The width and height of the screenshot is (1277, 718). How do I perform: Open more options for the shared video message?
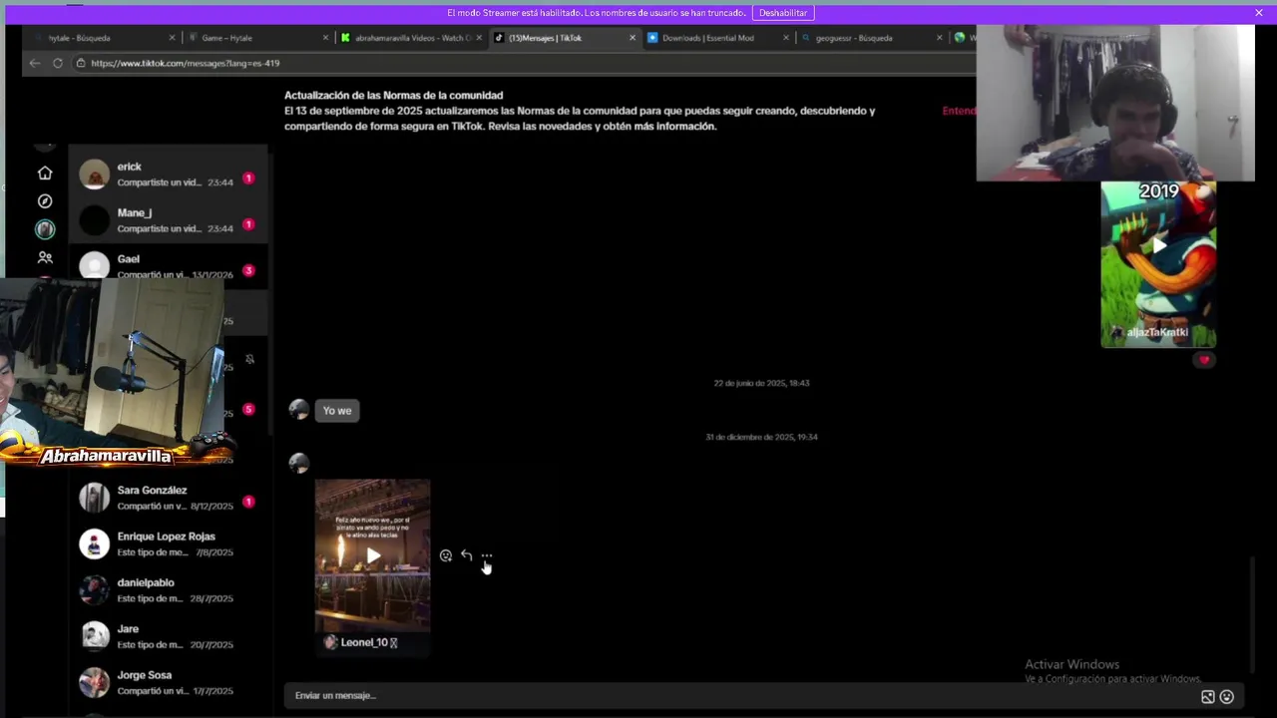coord(486,555)
